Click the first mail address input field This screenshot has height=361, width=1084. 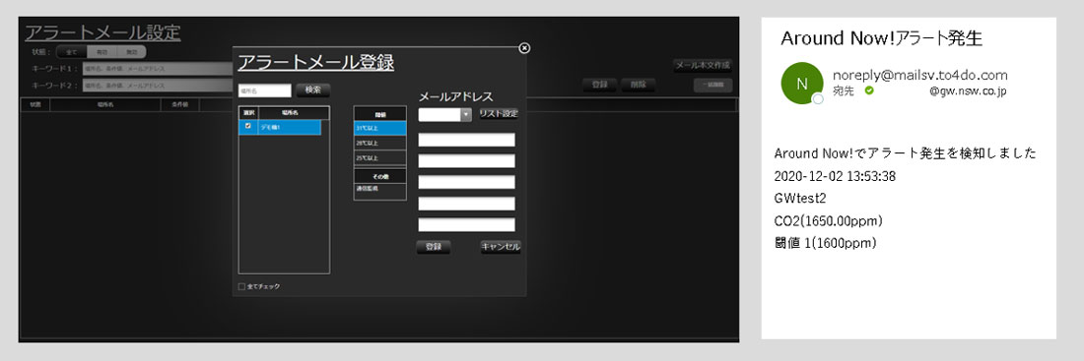tap(467, 140)
